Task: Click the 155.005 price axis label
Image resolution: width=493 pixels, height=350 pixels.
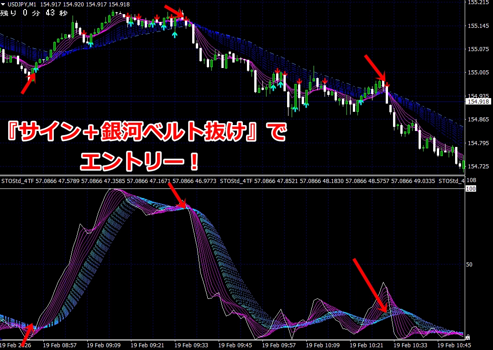Action: point(478,72)
